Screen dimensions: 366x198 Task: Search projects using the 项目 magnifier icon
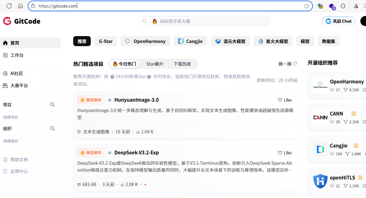tap(52, 105)
